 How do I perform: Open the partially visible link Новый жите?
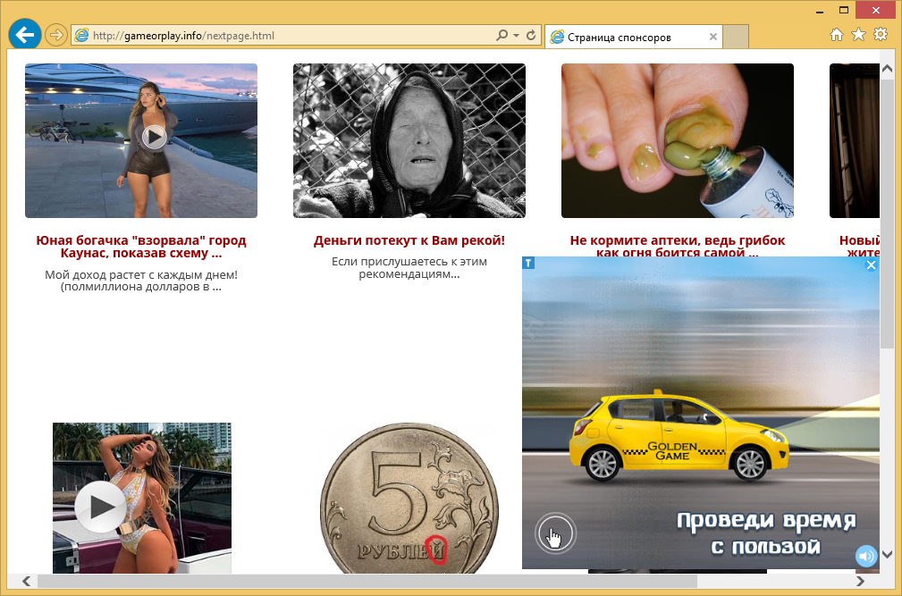859,246
